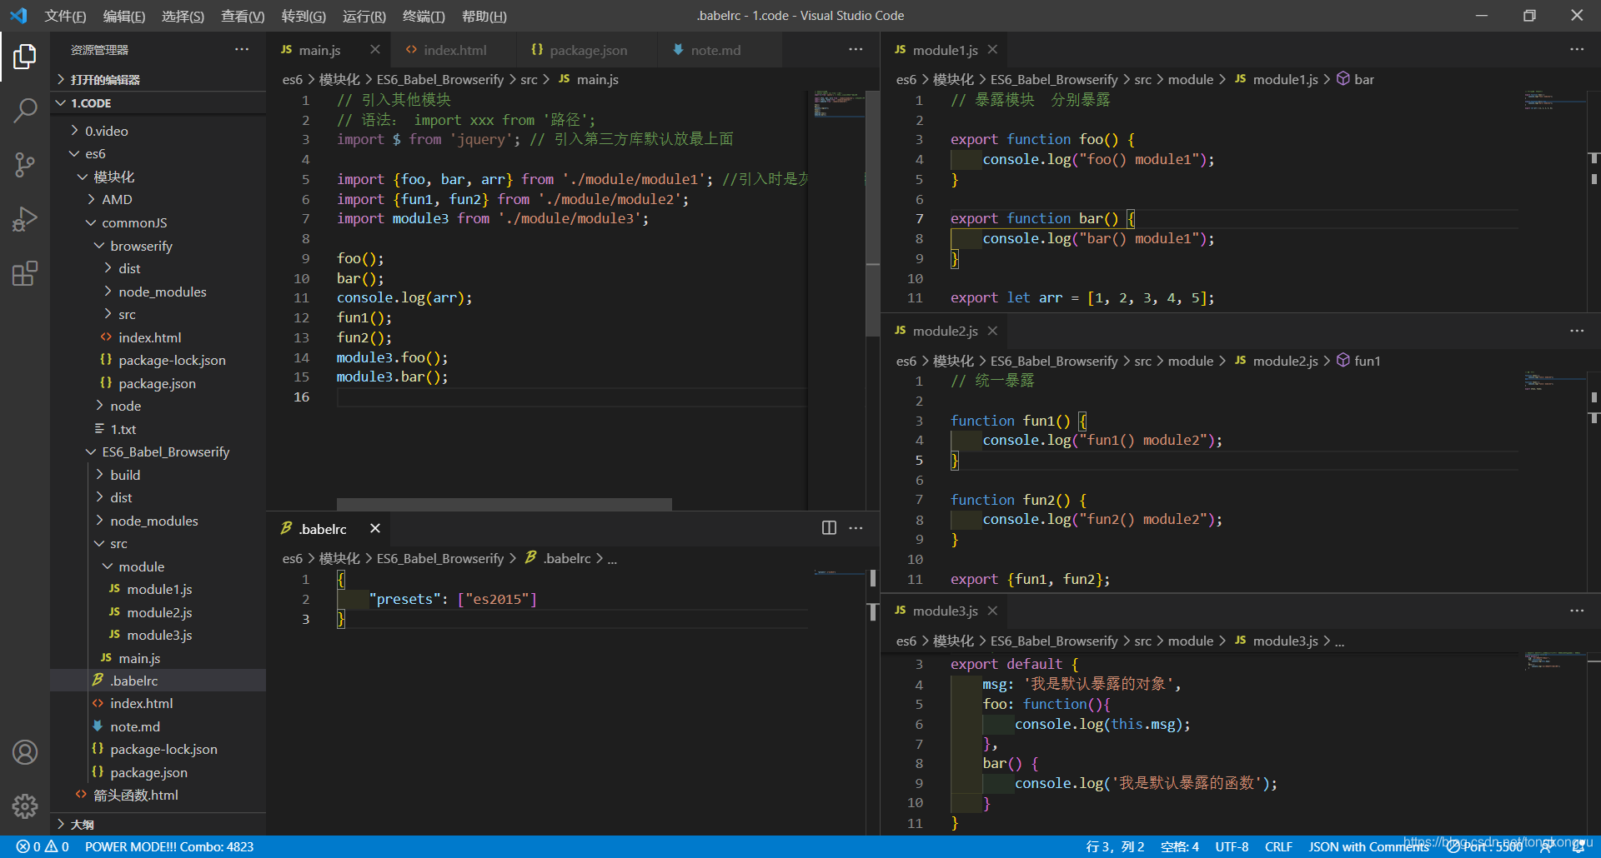Expand the AMD folder
1601x858 pixels.
[158, 200]
